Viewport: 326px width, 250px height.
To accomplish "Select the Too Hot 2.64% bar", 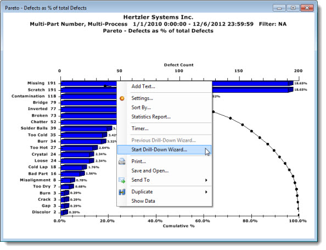I will tap(79, 148).
